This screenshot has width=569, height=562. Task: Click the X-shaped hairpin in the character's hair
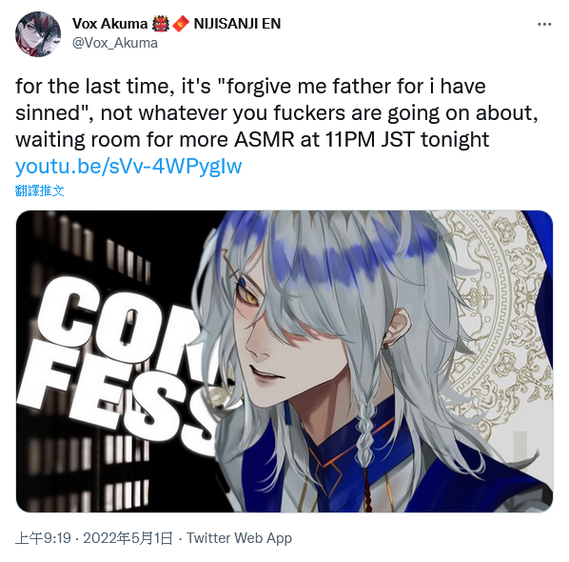coord(231,262)
